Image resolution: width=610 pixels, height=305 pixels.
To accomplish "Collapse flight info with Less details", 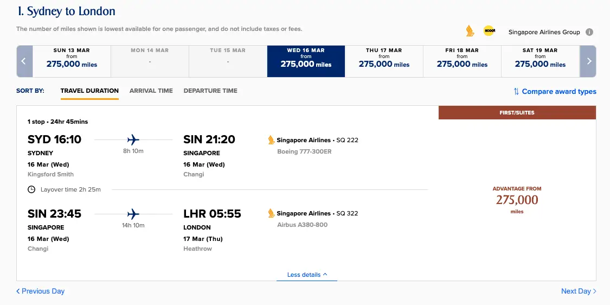I will pos(307,275).
